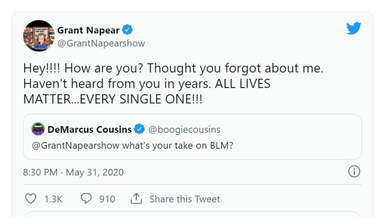
Task: Open DeMarcus Cousins' small avatar
Action: (x=38, y=129)
